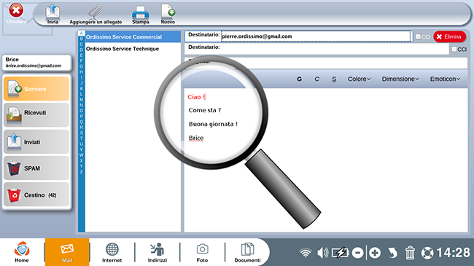This screenshot has width=474, height=266.
Task: Attach a file with the paperclip icon
Action: [96, 15]
